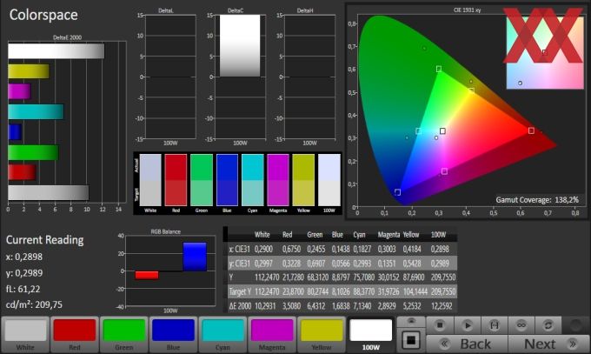Viewport: 591px width, 354px height.
Task: Select the Red patch at bottom
Action: point(75,335)
